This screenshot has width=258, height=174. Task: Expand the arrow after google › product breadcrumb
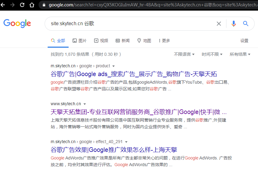pyautogui.click(x=114, y=66)
